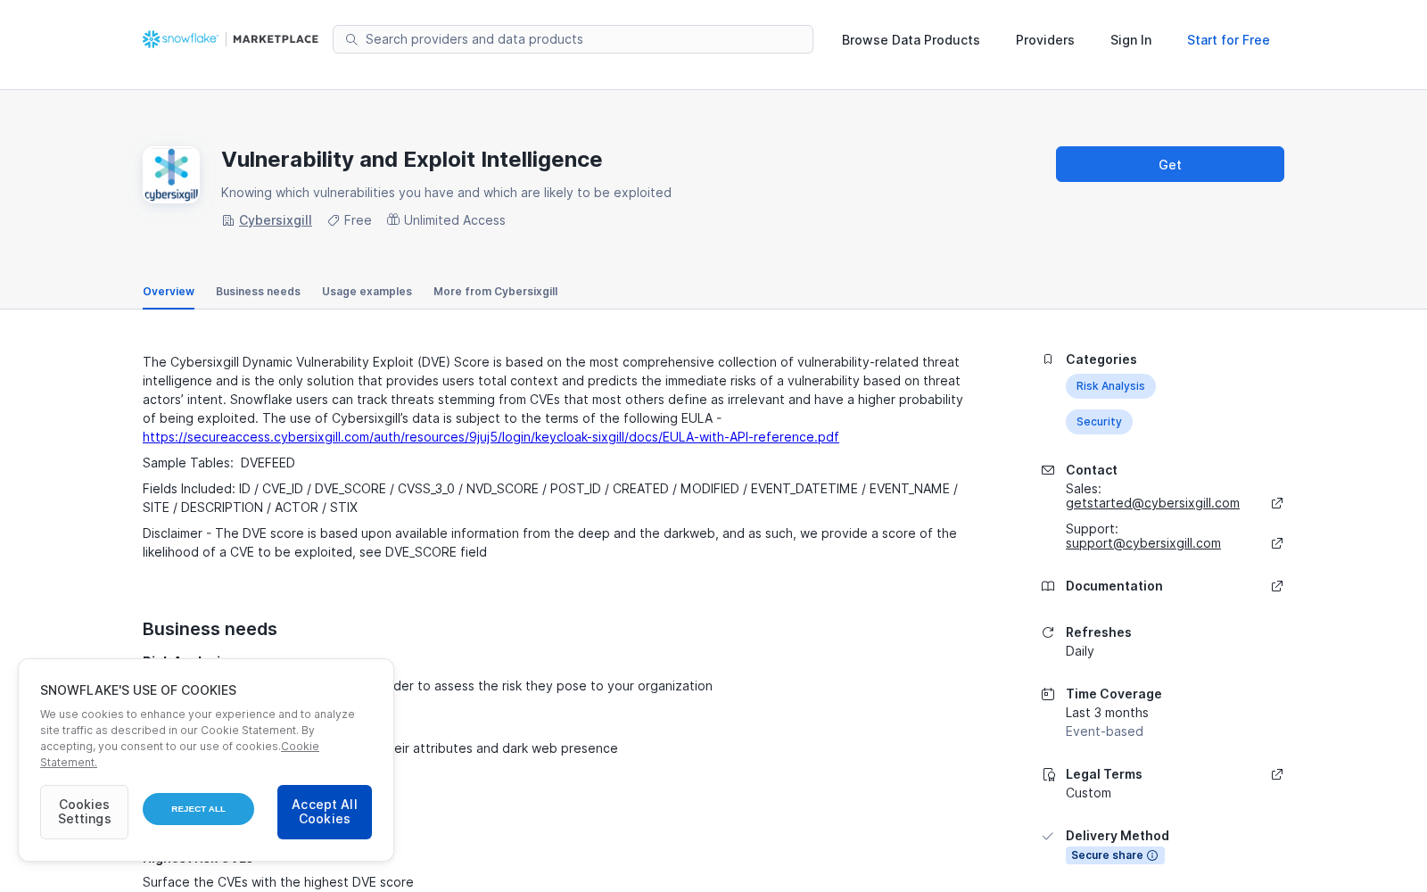Reject all cookies
The height and width of the screenshot is (892, 1427).
coord(198,809)
